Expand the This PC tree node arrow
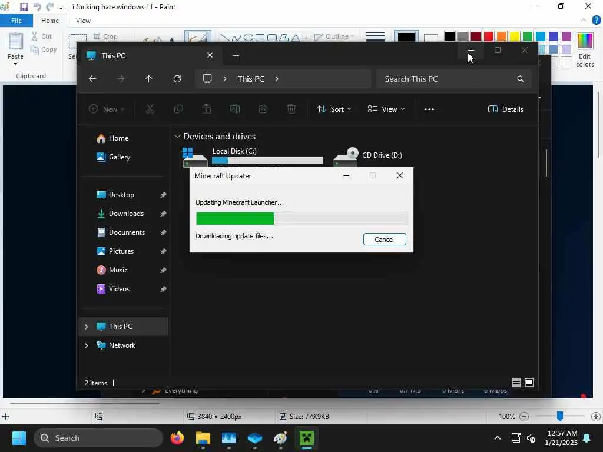Screen dimensions: 603x452 click(86, 327)
